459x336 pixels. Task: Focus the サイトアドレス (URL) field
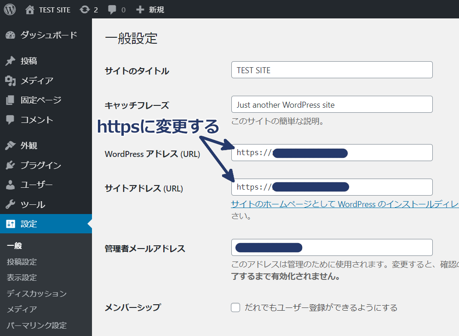(x=332, y=187)
